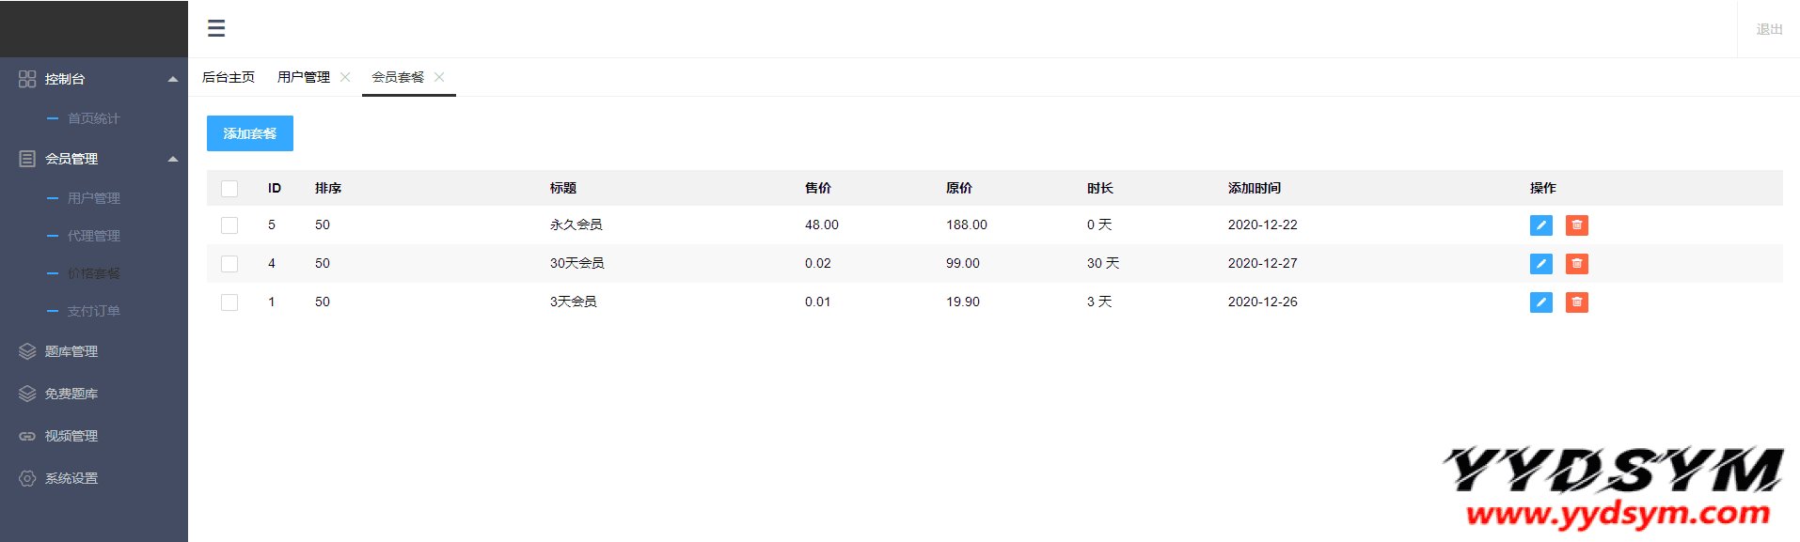Open 视频管理 menu label

pos(71,436)
